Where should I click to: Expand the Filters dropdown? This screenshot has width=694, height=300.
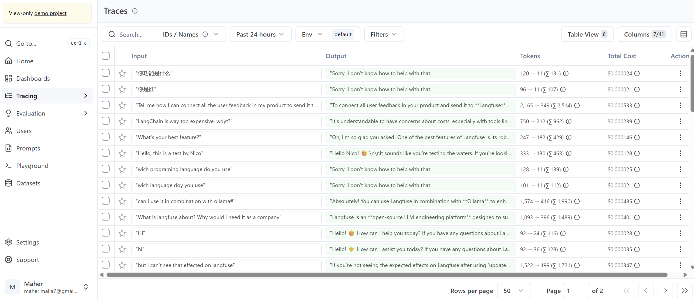click(x=384, y=34)
